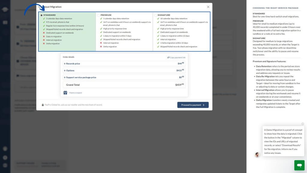Image resolution: width=307 pixels, height=173 pixels.
Task: Open the 'I have a coupon' link
Action: click(x=75, y=93)
